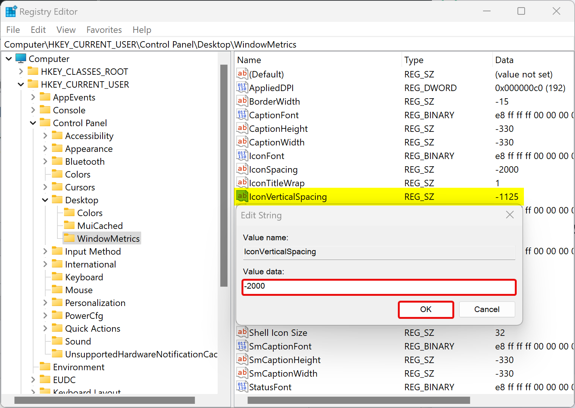Click the string icon beside CaptionWidth
Viewport: 575px width, 408px height.
click(x=242, y=142)
